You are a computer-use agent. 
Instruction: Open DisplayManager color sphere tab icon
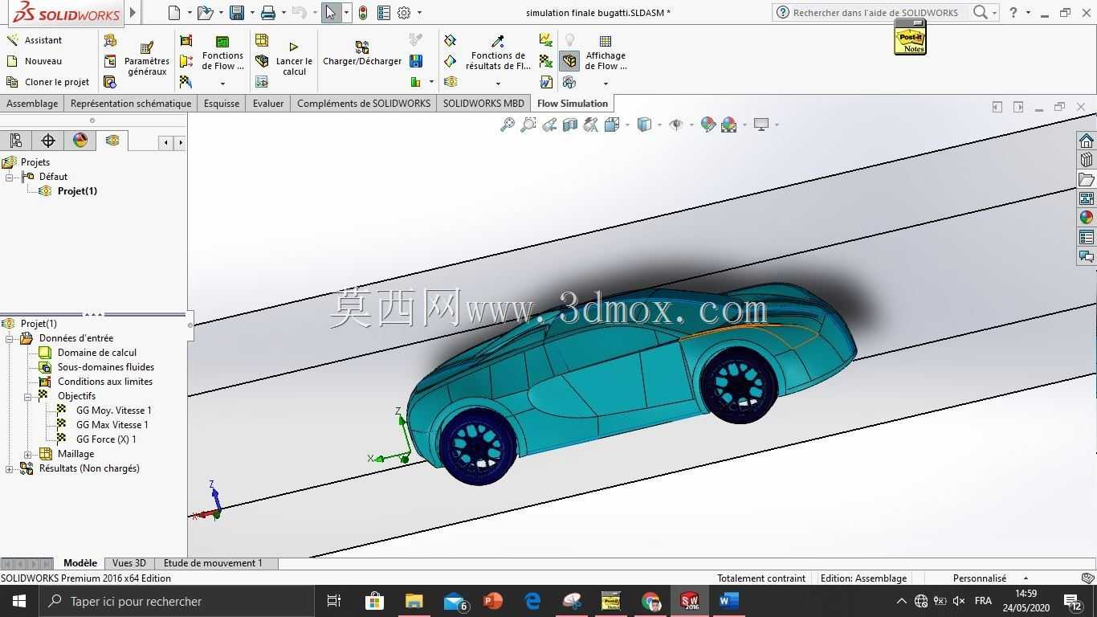pos(80,141)
